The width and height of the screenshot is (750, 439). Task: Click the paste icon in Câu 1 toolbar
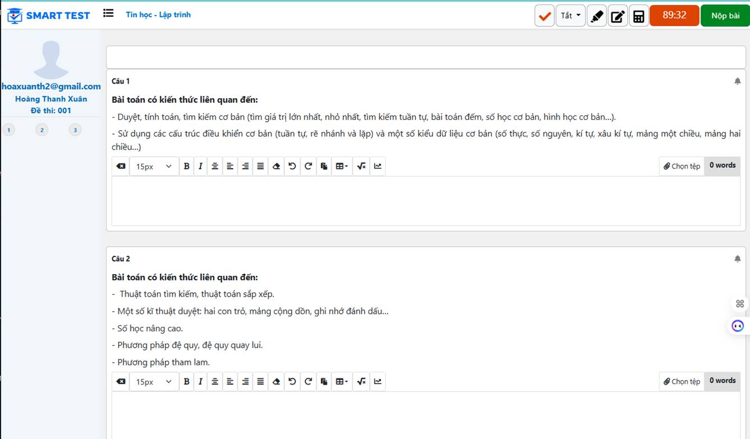tap(324, 166)
